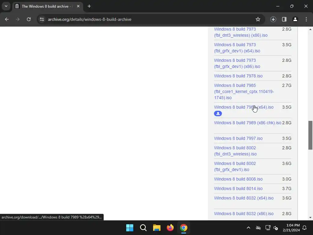
Task: Download build 7973 fbl_grfx_dev1 x64 iso
Action: [237, 48]
